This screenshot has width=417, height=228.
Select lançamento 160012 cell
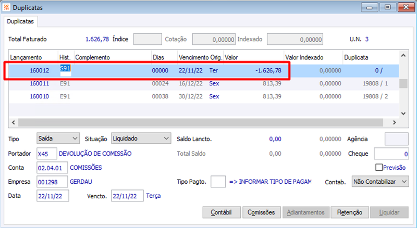[x=40, y=70]
